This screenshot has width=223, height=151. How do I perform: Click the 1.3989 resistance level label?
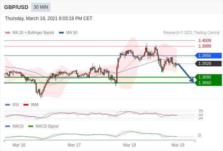pos(204,46)
